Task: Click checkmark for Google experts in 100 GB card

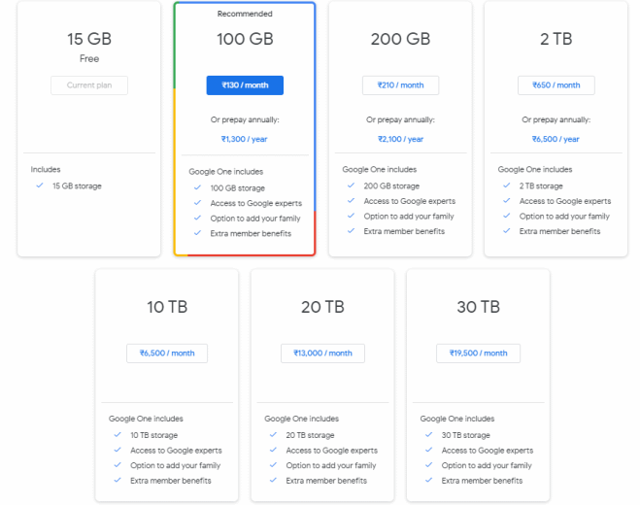Action: (x=197, y=203)
